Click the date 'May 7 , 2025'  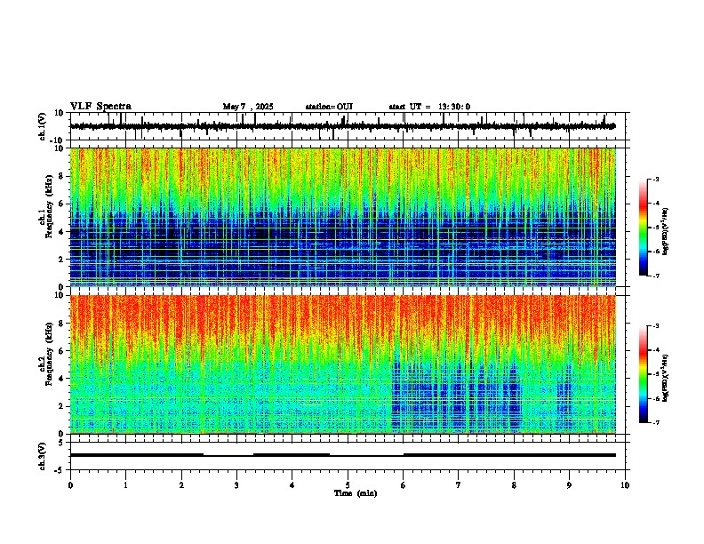(x=248, y=107)
